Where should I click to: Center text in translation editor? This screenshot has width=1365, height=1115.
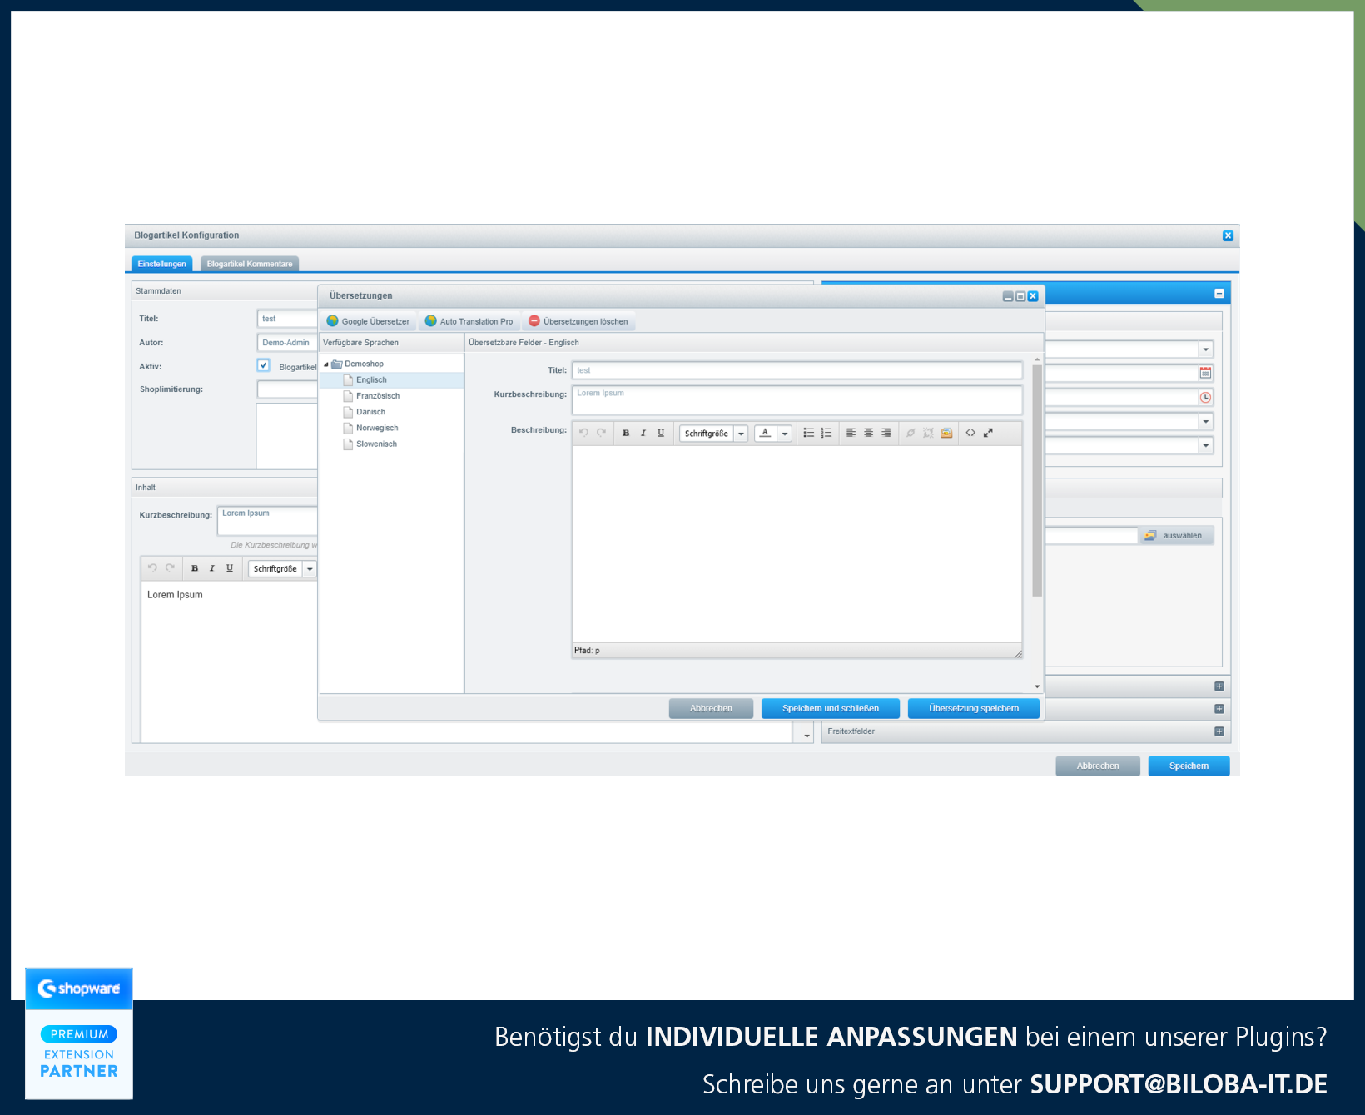click(868, 433)
